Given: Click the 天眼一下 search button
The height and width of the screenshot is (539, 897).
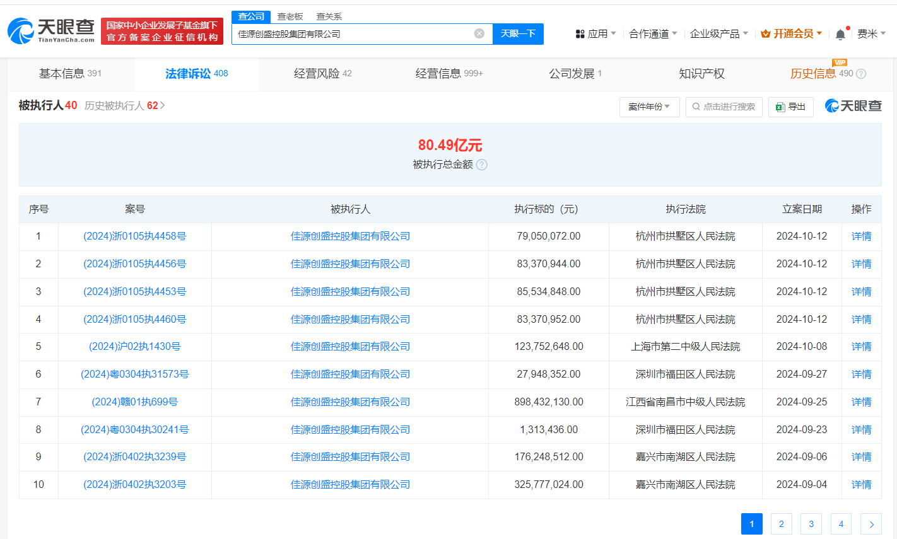Looking at the screenshot, I should [x=518, y=33].
